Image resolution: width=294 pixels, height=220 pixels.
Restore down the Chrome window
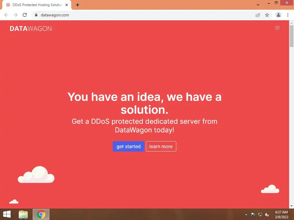coord(276,3)
